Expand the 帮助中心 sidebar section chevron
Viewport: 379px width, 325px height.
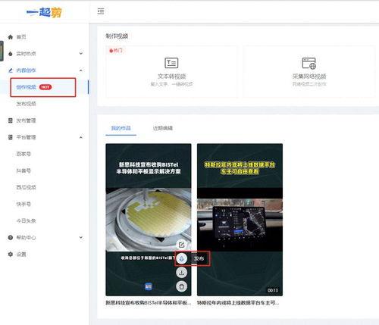point(81,237)
